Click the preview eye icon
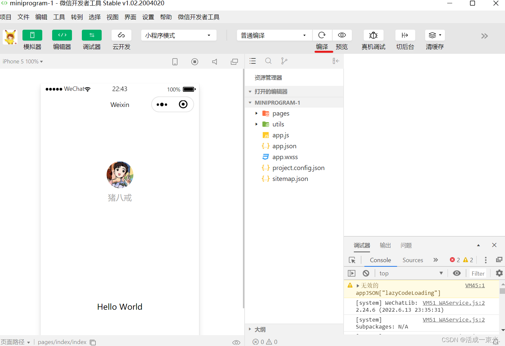This screenshot has width=505, height=346. (x=342, y=35)
